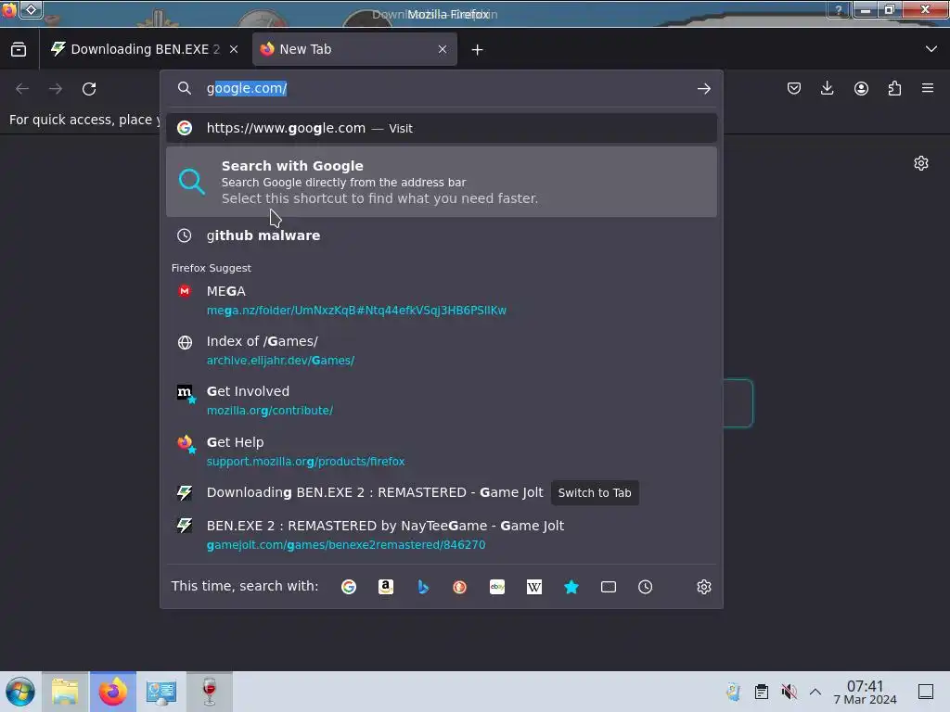Click Firefox icon in taskbar
The width and height of the screenshot is (950, 712).
click(x=112, y=692)
